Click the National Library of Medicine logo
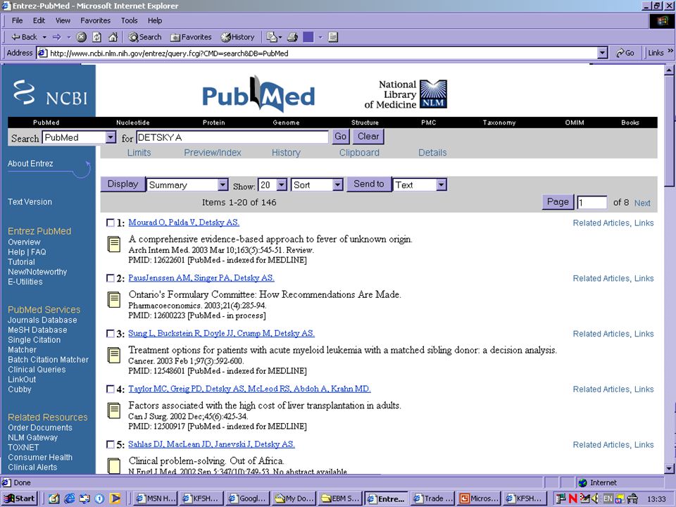Viewport: 676px width, 507px height. coord(406,94)
